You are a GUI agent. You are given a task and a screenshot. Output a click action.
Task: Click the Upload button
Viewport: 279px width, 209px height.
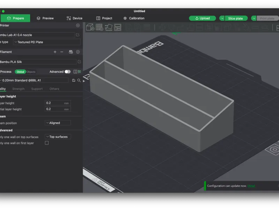click(202, 18)
